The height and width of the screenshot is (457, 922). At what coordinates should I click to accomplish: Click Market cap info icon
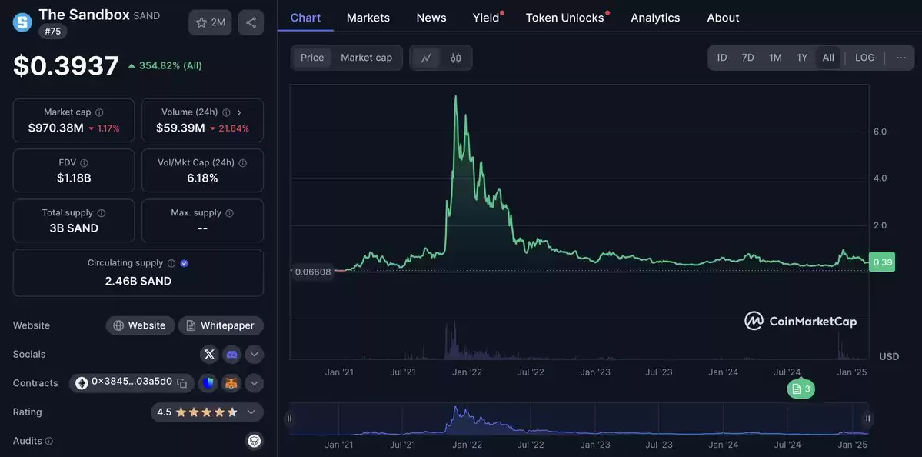point(99,112)
